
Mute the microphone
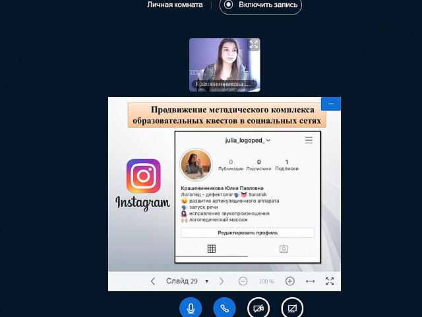(191, 308)
